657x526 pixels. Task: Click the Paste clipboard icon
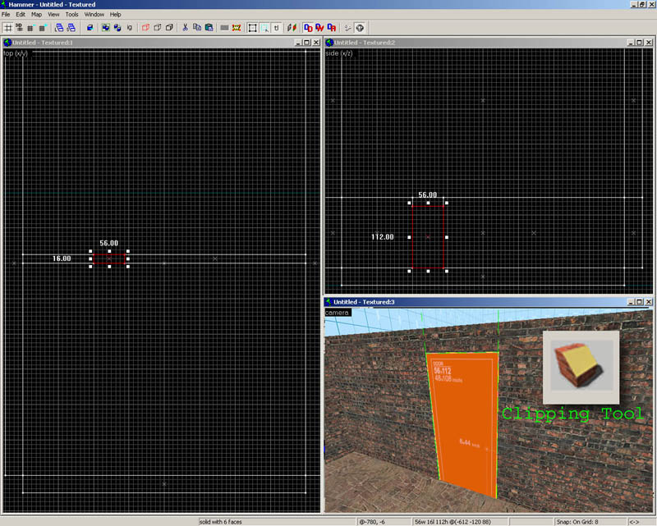[209, 27]
